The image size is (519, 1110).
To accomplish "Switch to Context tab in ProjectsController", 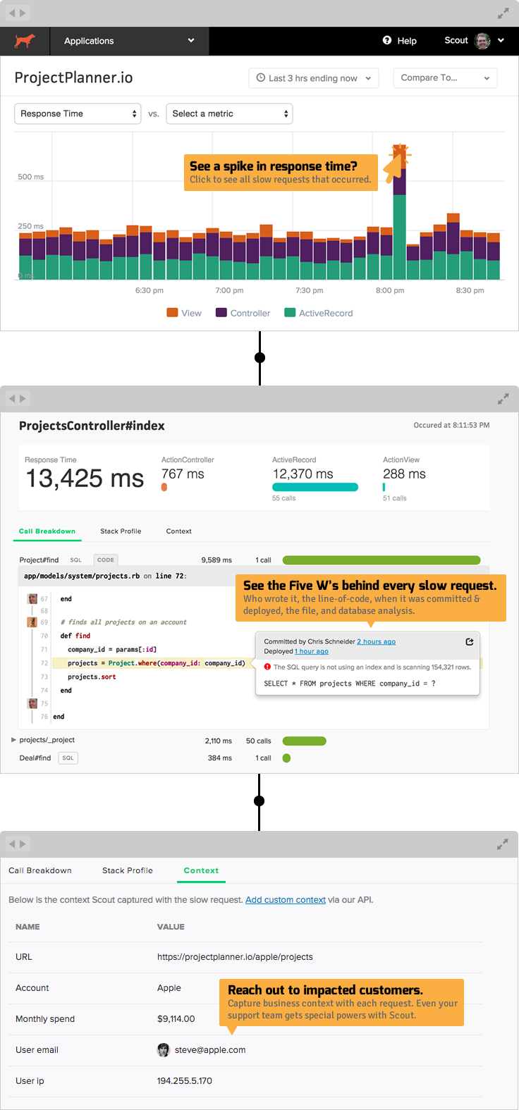I will tap(178, 531).
